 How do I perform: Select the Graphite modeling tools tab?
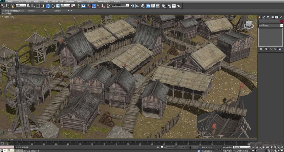point(13,11)
